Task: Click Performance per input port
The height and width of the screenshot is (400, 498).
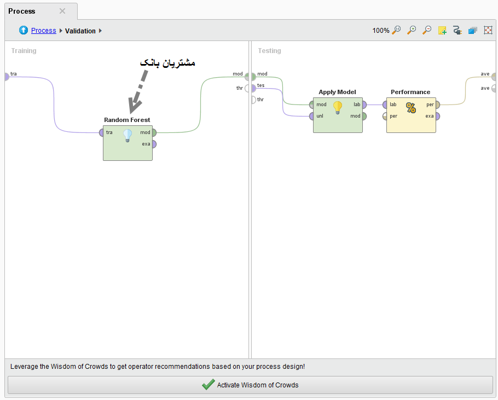Action: click(x=385, y=116)
